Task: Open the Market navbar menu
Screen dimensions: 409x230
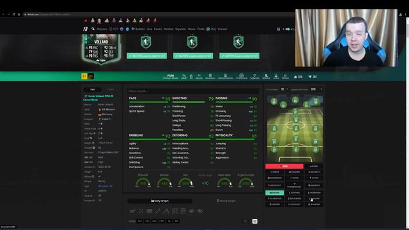Action: 169,29
